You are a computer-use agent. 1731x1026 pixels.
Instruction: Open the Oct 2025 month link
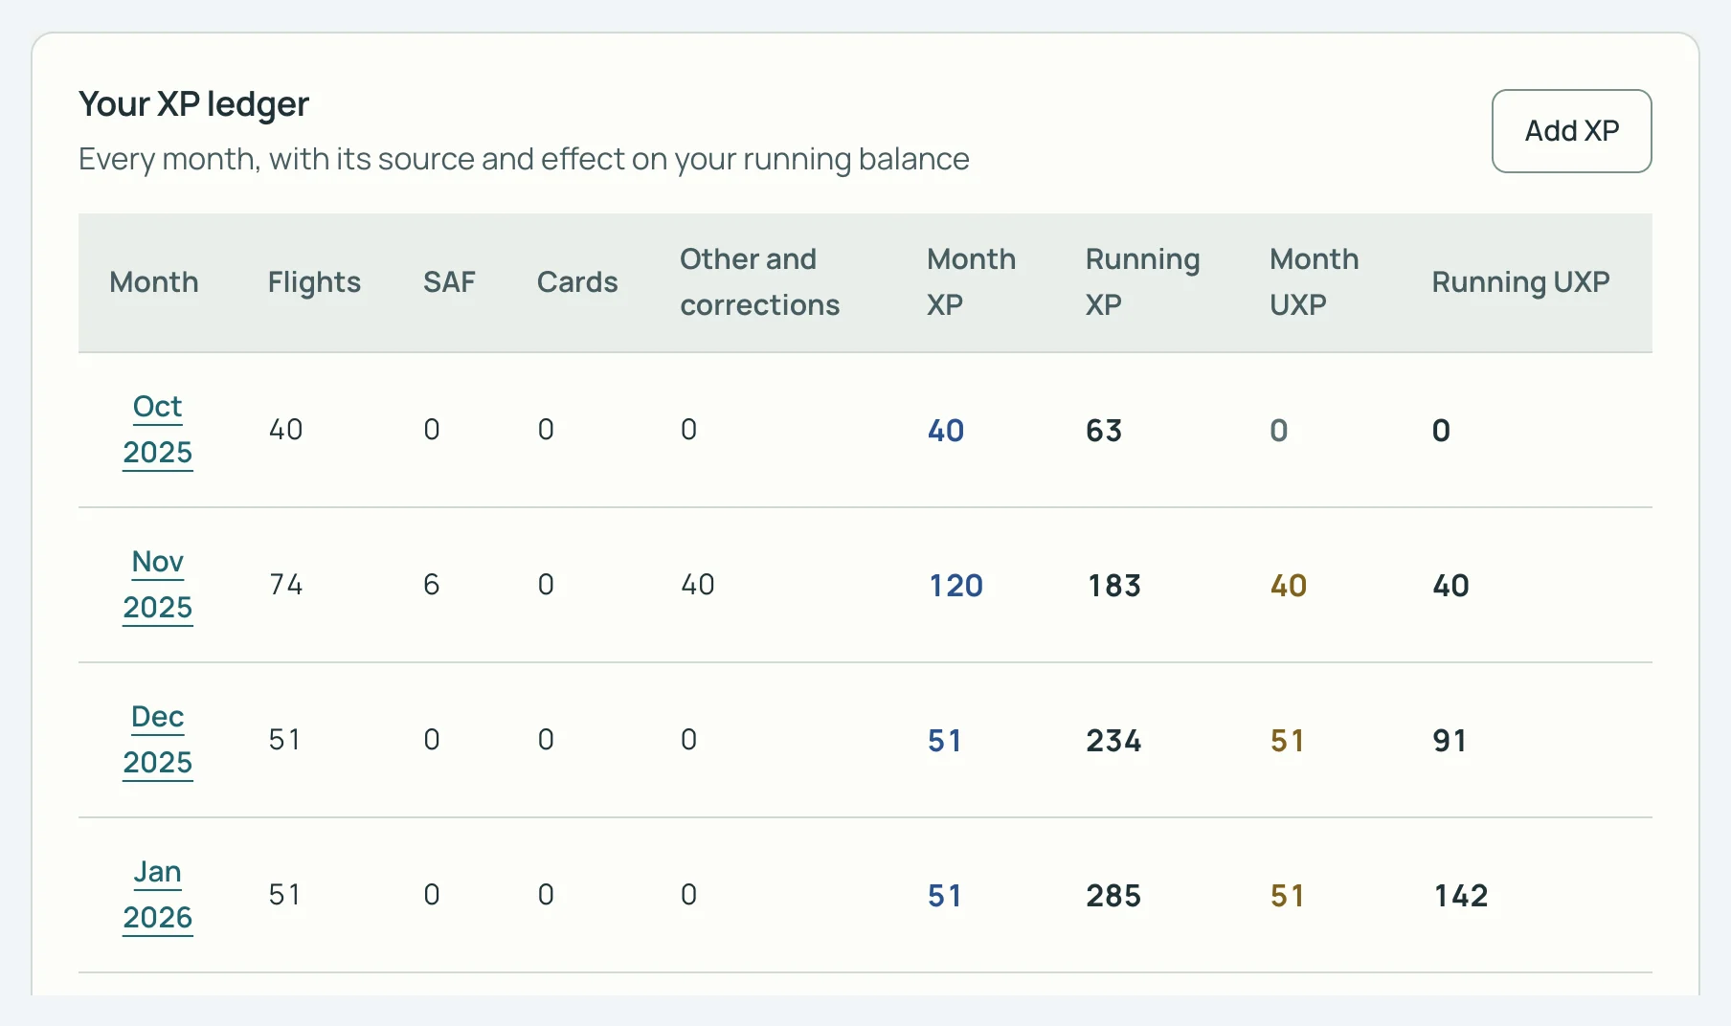click(x=158, y=430)
